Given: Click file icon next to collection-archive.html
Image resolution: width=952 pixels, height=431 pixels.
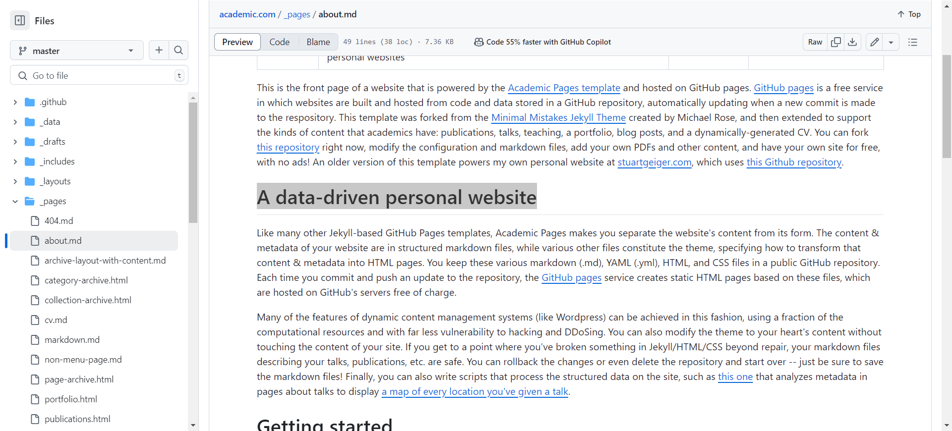Looking at the screenshot, I should point(35,300).
